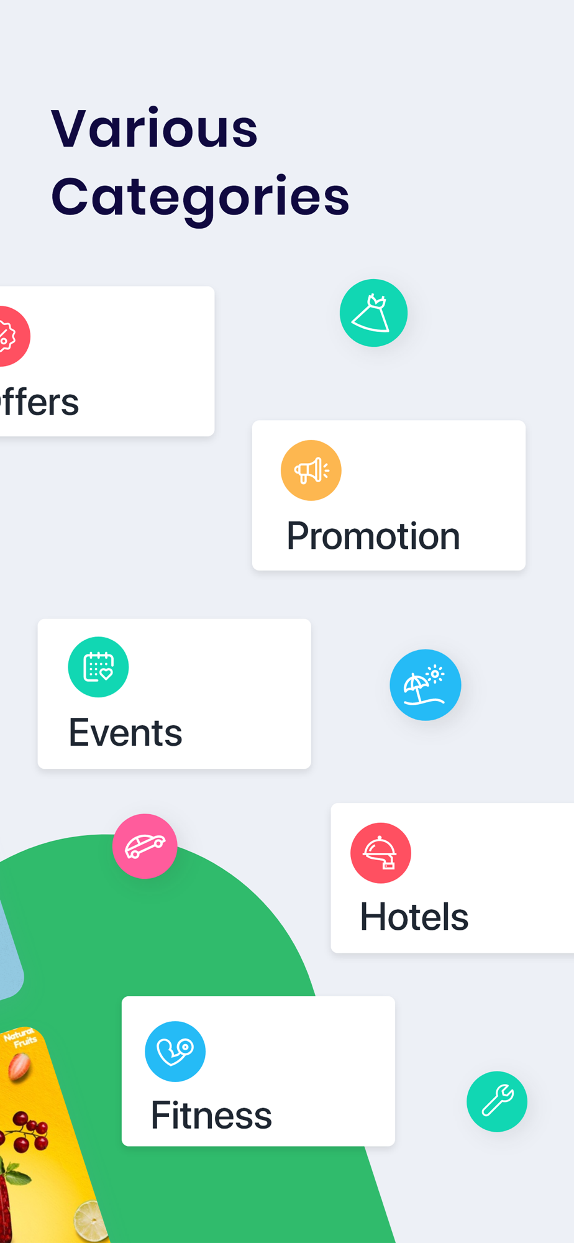Tap the pink car icon
Viewport: 574px width, 1243px height.
[x=145, y=846]
